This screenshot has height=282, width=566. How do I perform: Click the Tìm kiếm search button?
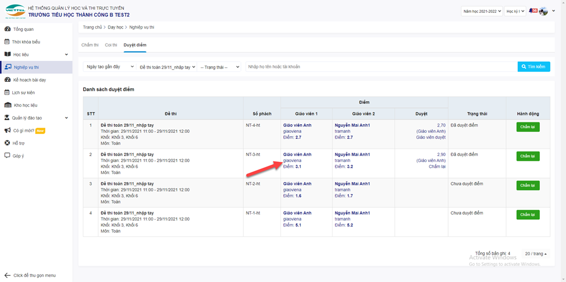[533, 67]
